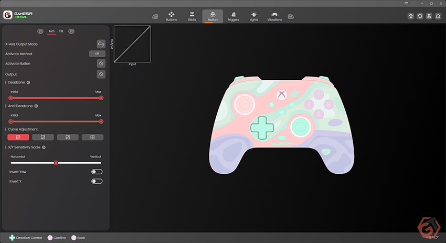Click the LB bumper icon in top navigation
Viewport: 446px width, 243px height.
(x=155, y=16)
